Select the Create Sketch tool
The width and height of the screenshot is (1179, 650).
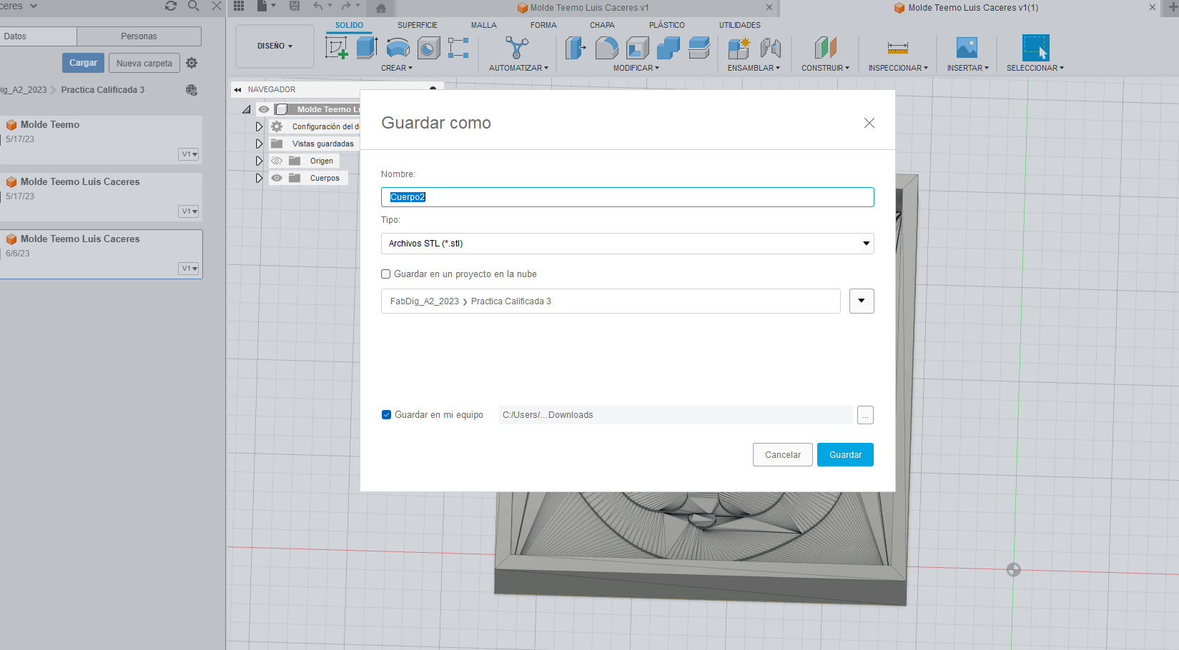337,48
